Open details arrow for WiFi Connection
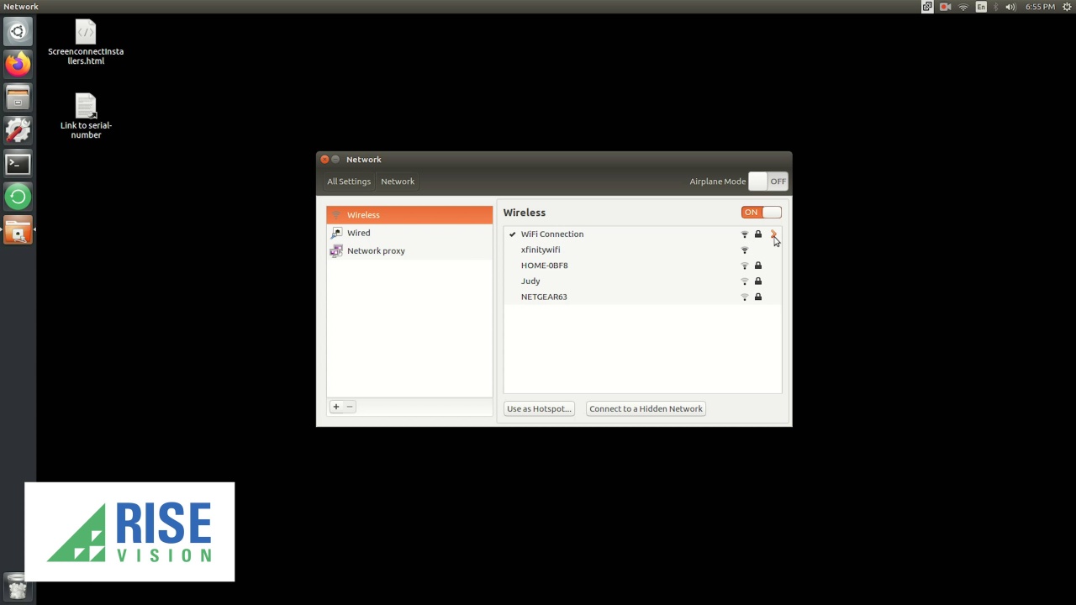The width and height of the screenshot is (1076, 605). [x=773, y=234]
